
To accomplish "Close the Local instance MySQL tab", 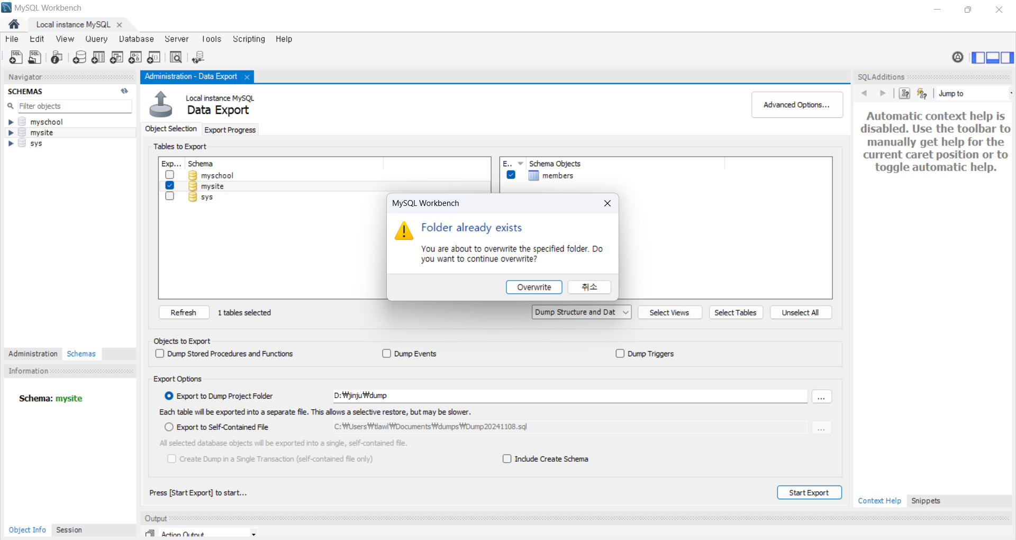I will 120,25.
